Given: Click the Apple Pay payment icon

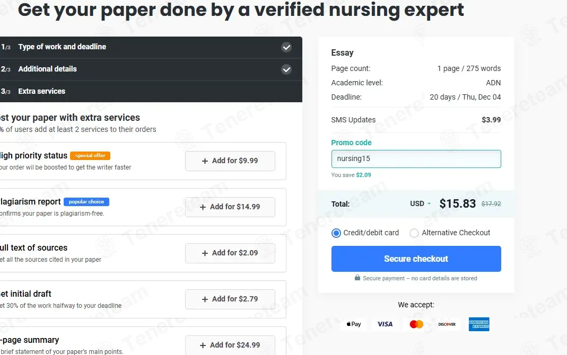Looking at the screenshot, I should click(x=354, y=324).
